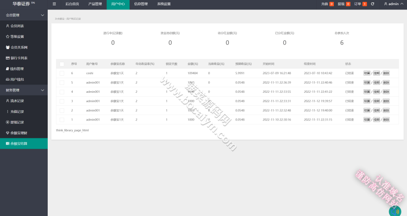Tick the select-all checkbox in table header
The width and height of the screenshot is (407, 216).
62,64
